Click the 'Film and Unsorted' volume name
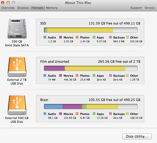The image size is (157, 143). [55, 62]
